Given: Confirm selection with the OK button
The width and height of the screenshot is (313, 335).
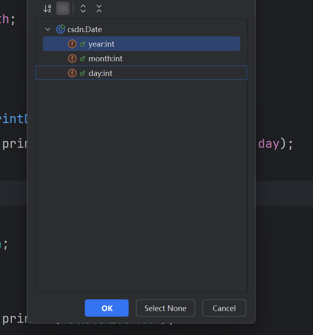Looking at the screenshot, I should (107, 308).
